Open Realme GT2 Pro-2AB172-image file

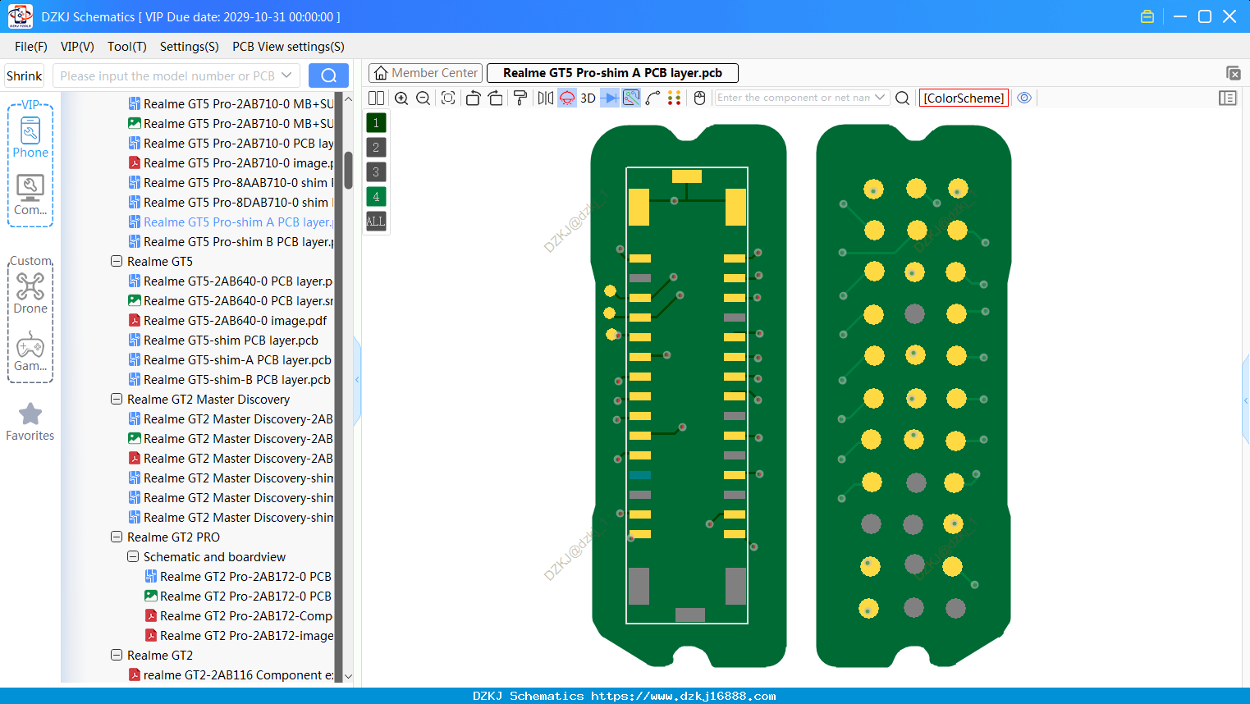click(239, 636)
